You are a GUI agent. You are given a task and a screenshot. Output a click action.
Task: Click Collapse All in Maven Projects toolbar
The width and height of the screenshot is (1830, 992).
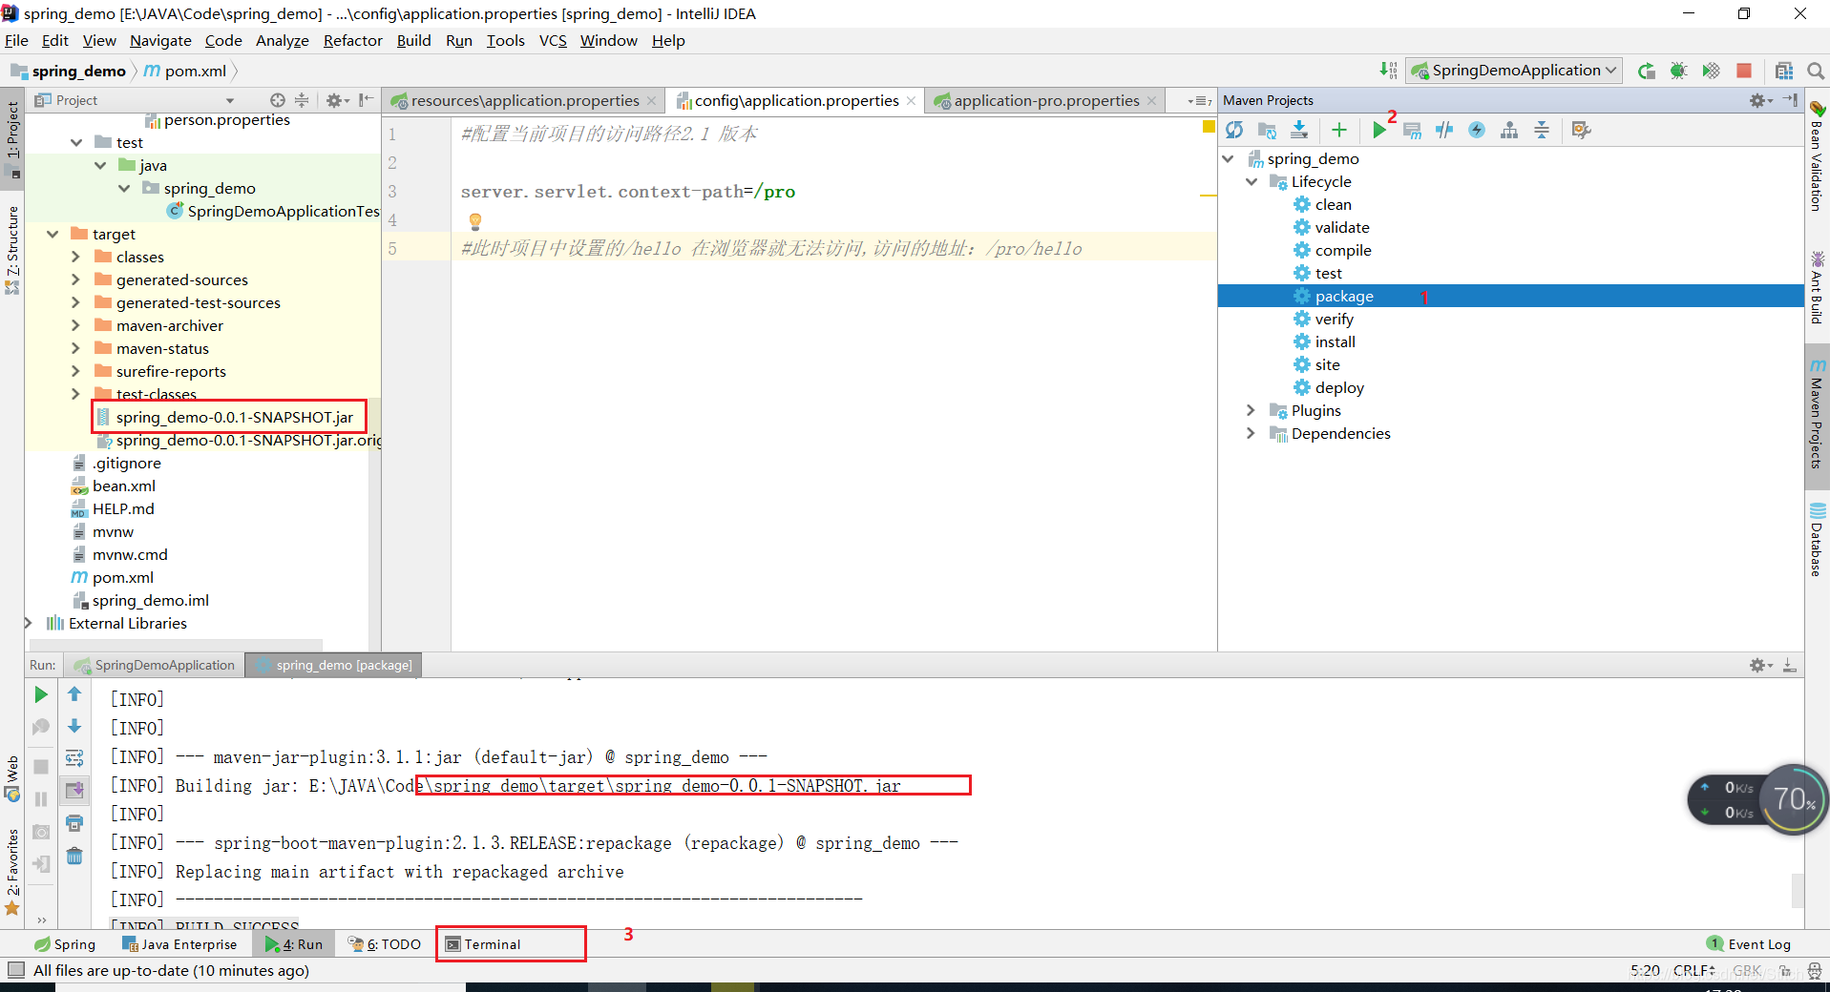click(1542, 130)
